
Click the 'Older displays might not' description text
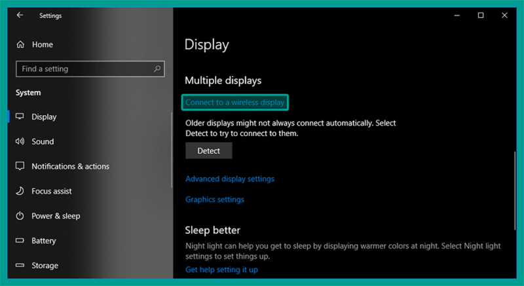point(291,128)
